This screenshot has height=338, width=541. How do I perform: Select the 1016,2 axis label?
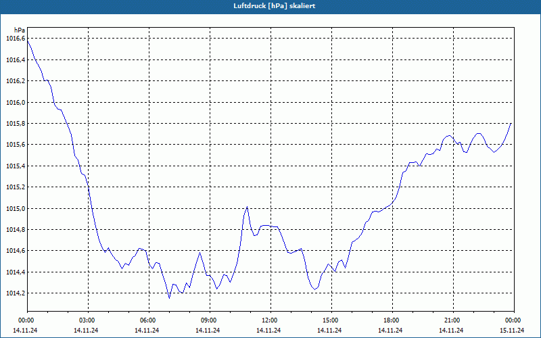click(x=16, y=81)
